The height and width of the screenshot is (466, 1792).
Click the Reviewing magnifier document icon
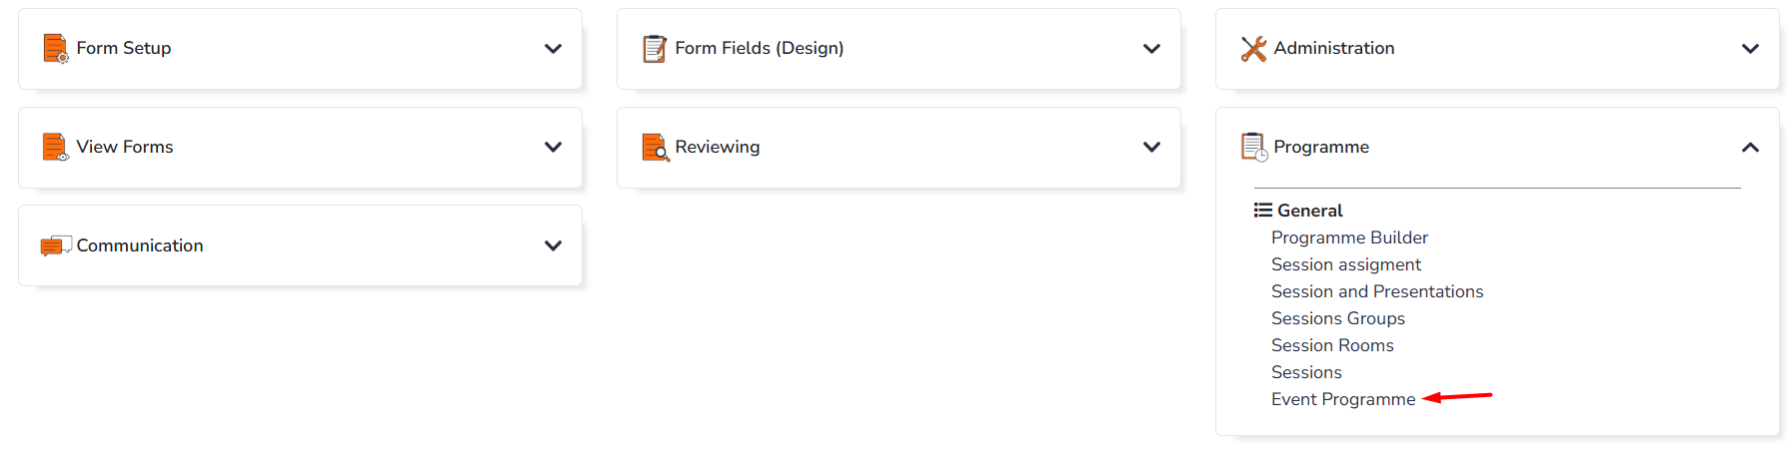click(656, 147)
